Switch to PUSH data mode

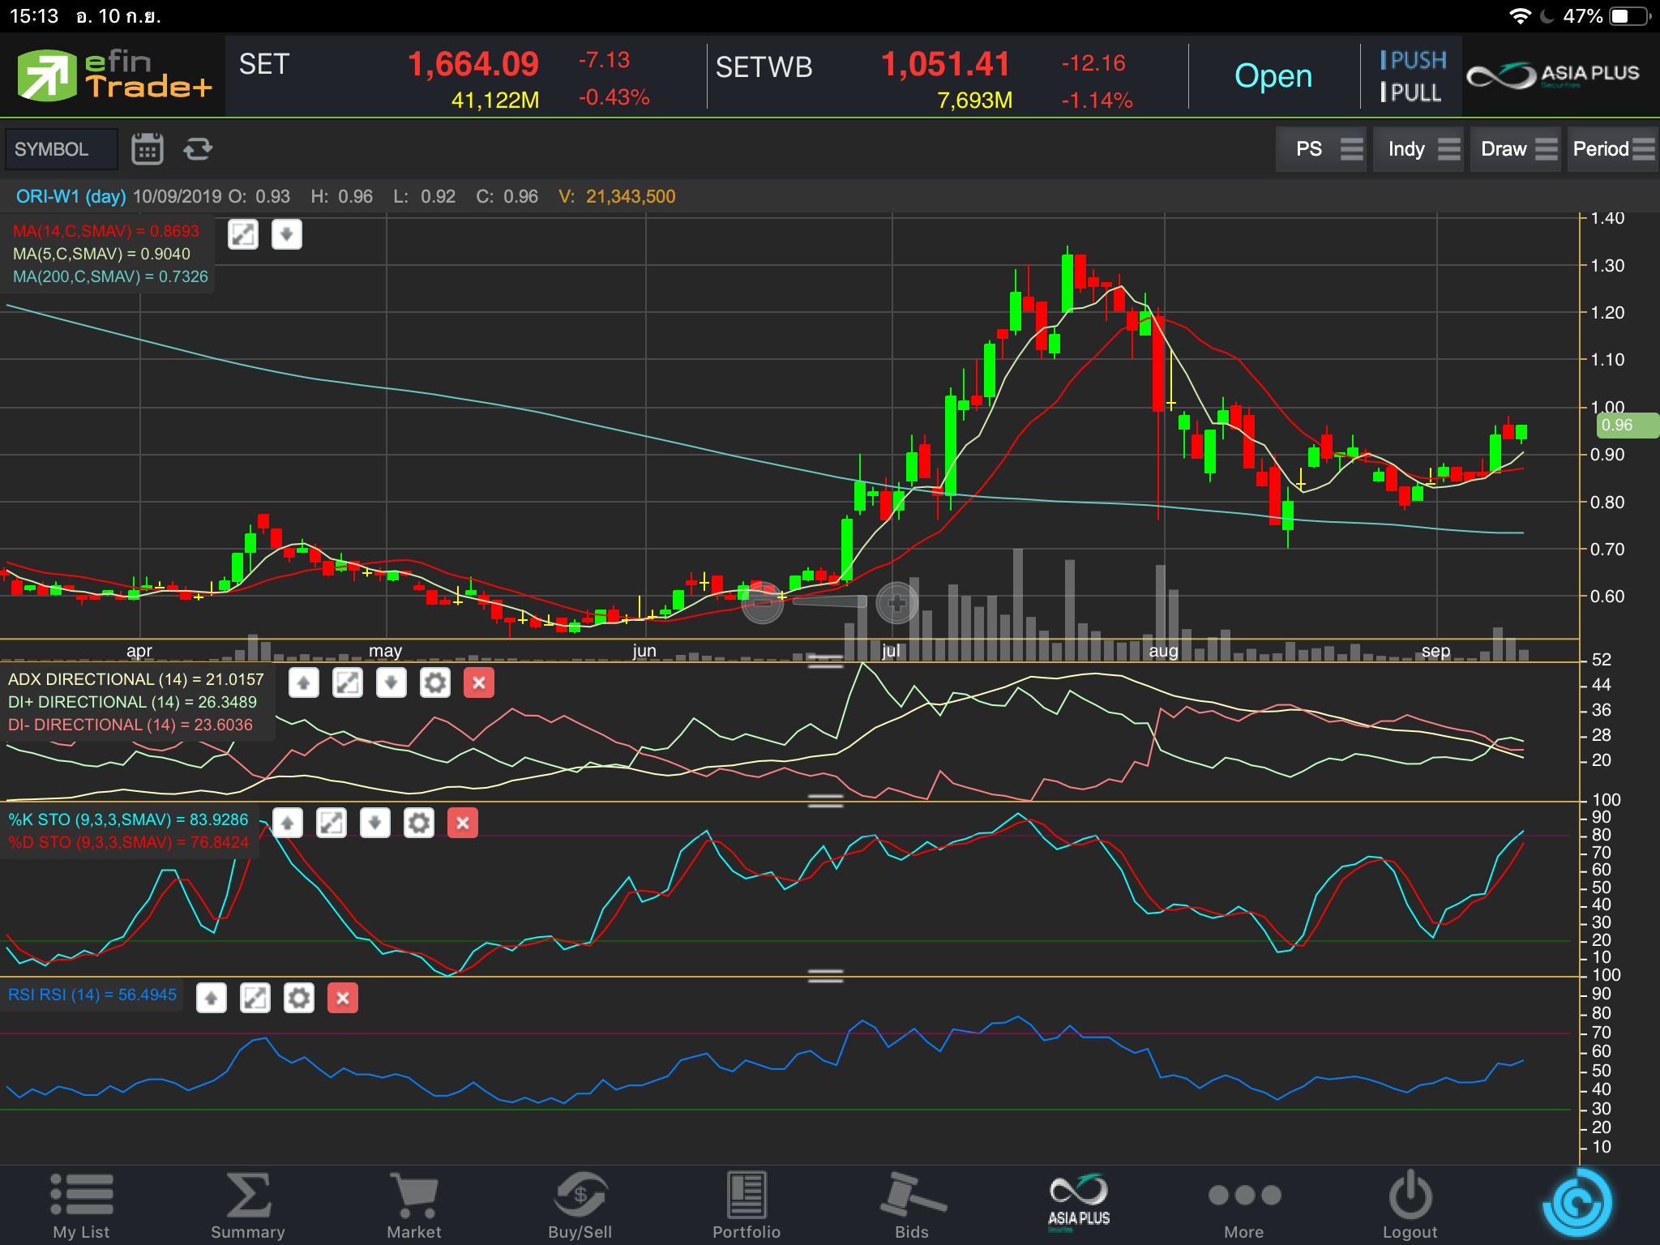[1414, 61]
